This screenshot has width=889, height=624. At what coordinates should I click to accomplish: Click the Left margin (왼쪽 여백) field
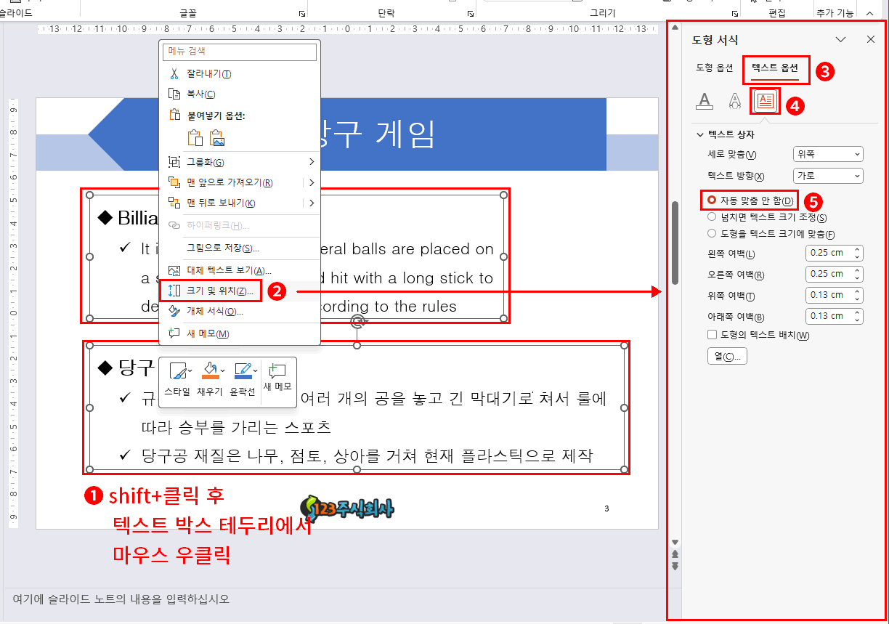click(835, 253)
